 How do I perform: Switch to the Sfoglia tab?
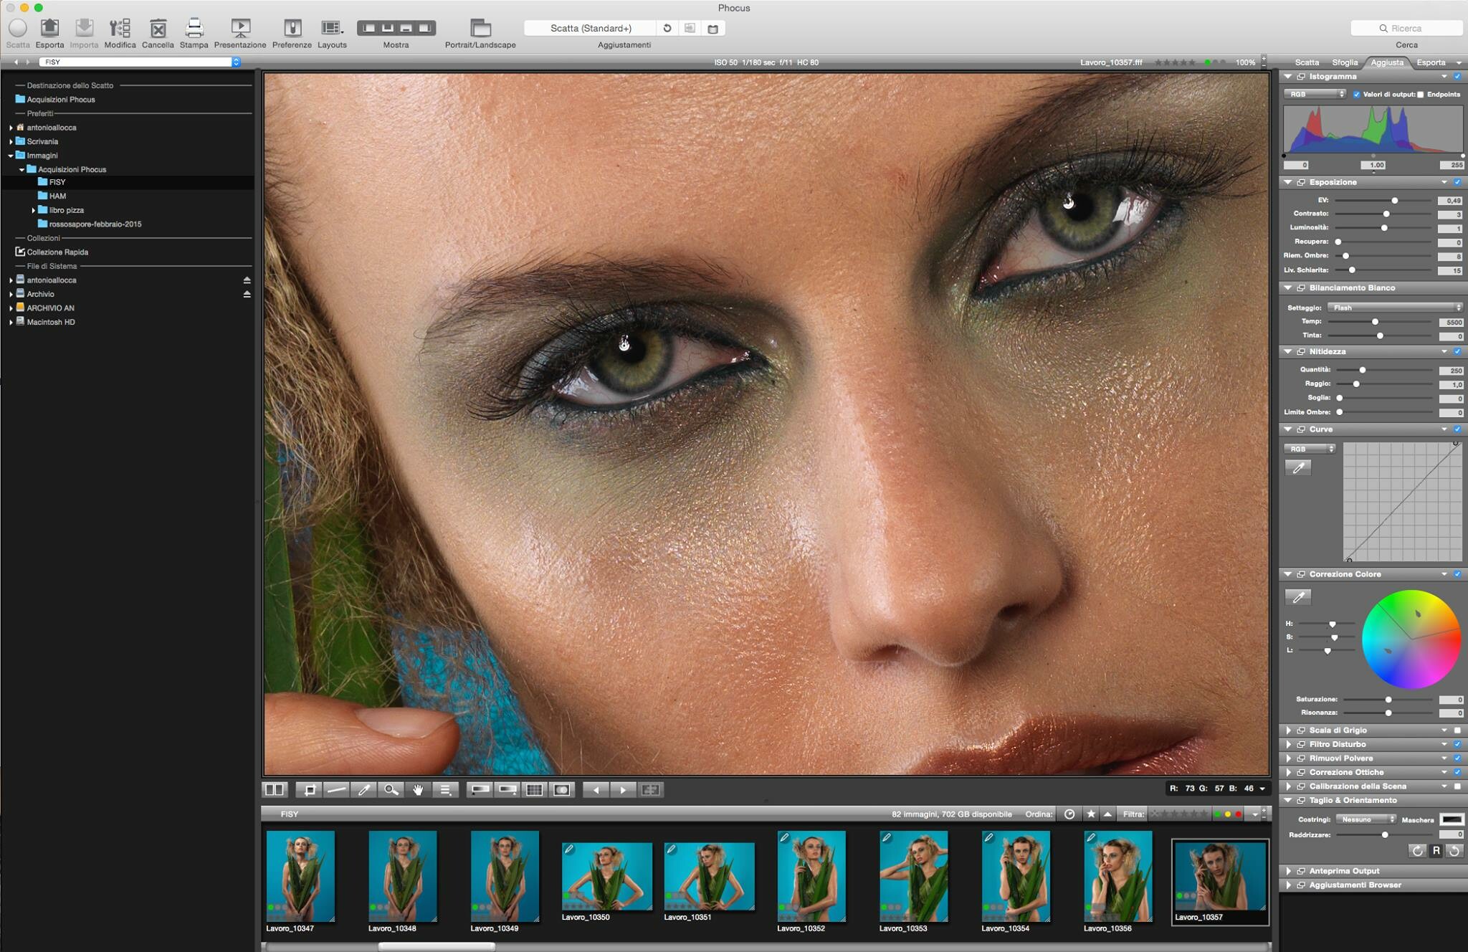pos(1345,62)
